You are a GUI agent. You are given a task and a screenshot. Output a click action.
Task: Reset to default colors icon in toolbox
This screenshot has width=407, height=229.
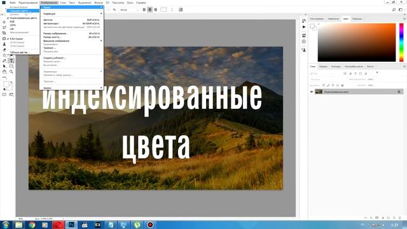tap(4, 89)
